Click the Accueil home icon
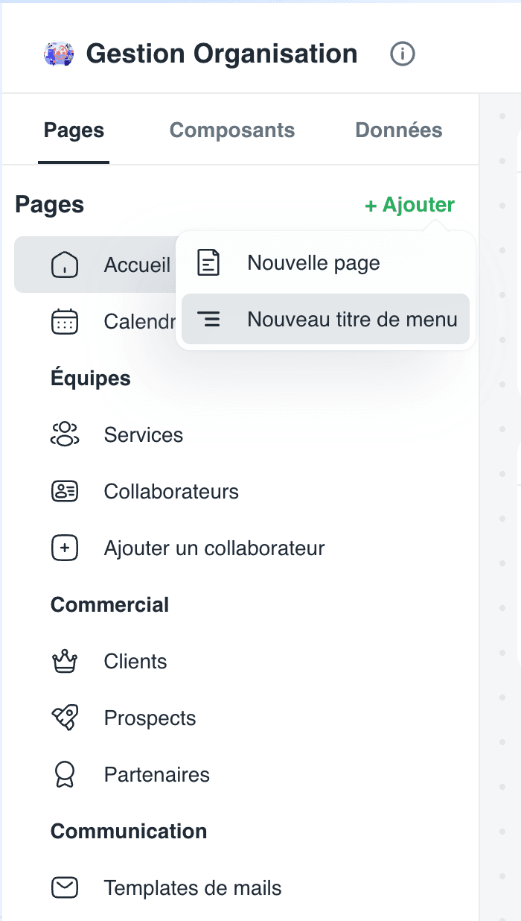 click(x=65, y=265)
